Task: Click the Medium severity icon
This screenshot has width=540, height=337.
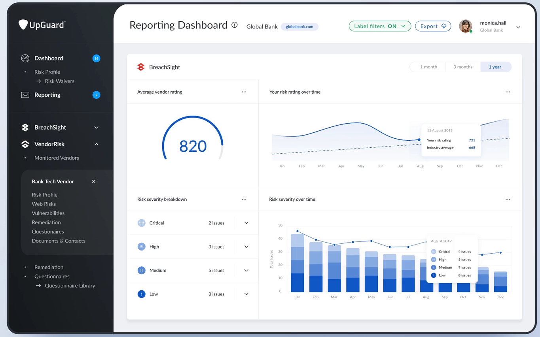Action: 141,270
